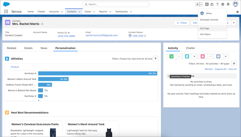Open Women's Mesh Around Tank recommendation card
The height and width of the screenshot is (137, 241).
coord(92,129)
